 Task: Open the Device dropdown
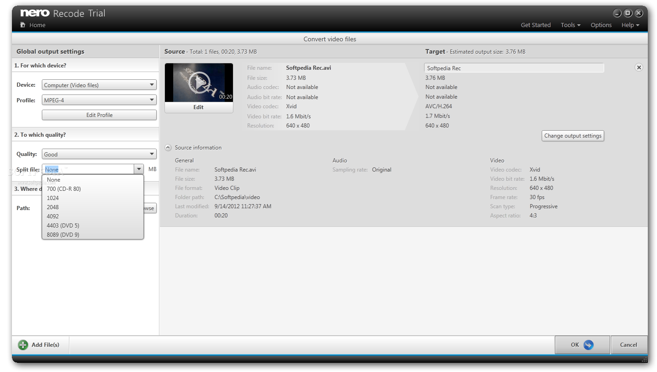(99, 85)
